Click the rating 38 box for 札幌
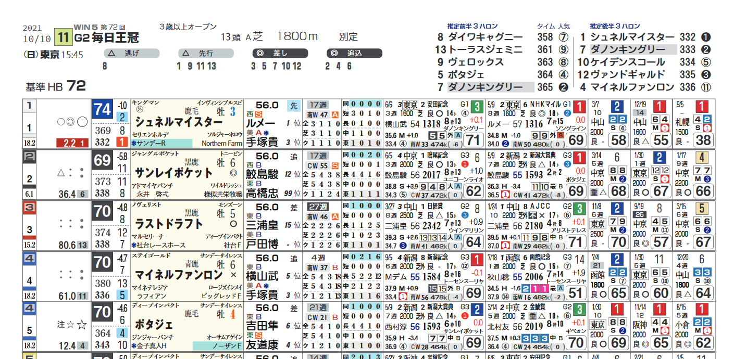 (703, 140)
